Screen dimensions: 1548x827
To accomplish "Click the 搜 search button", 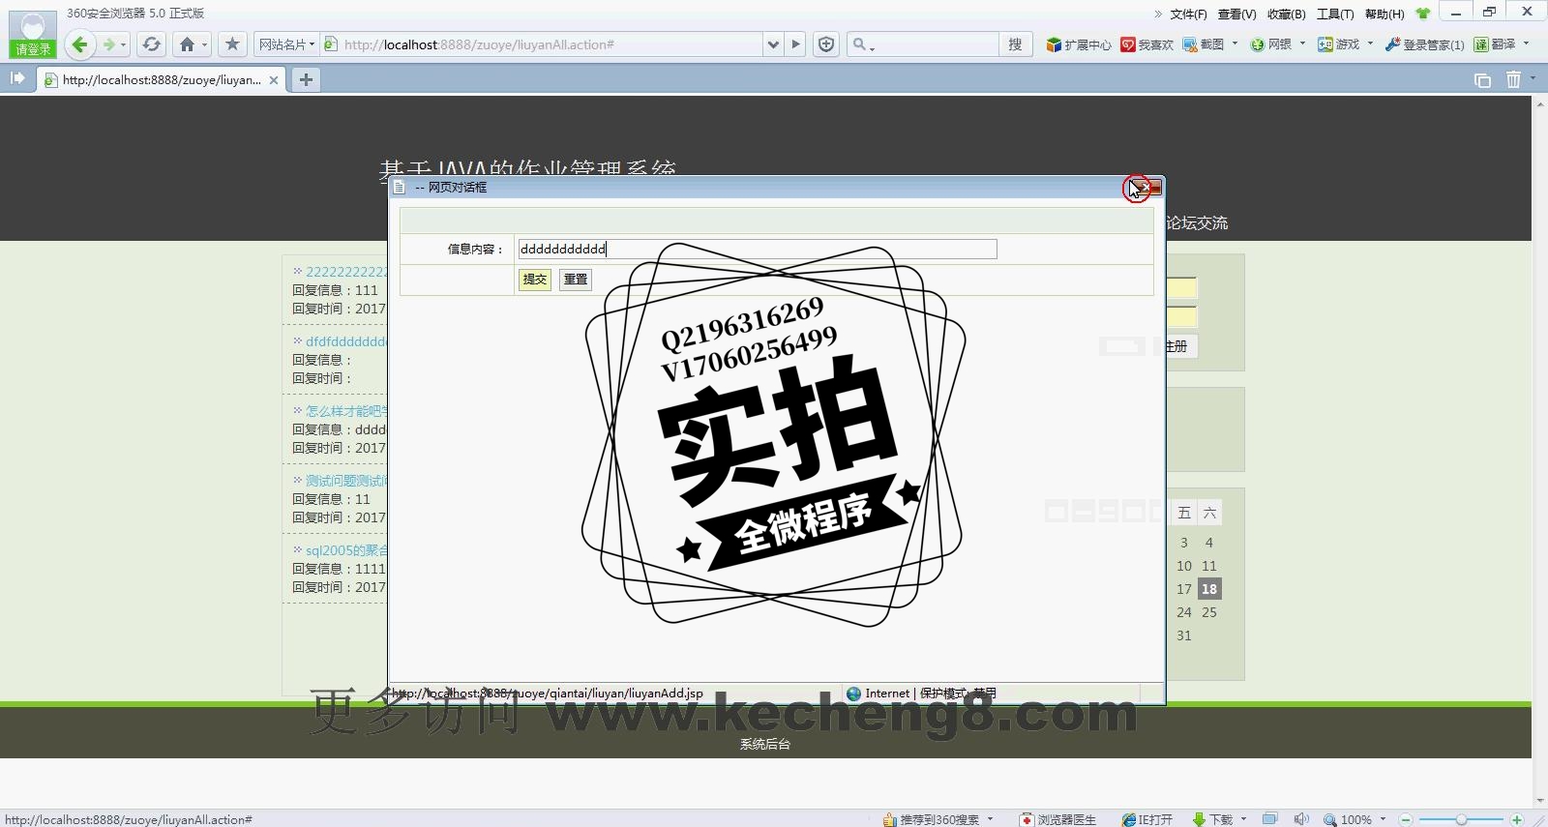I will [x=1015, y=44].
